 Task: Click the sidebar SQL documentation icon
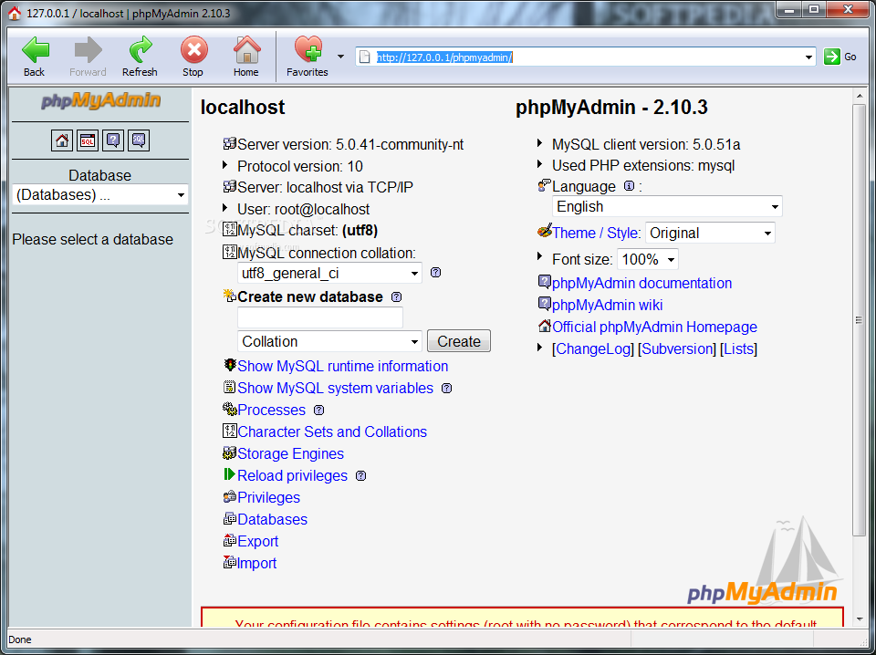click(139, 140)
